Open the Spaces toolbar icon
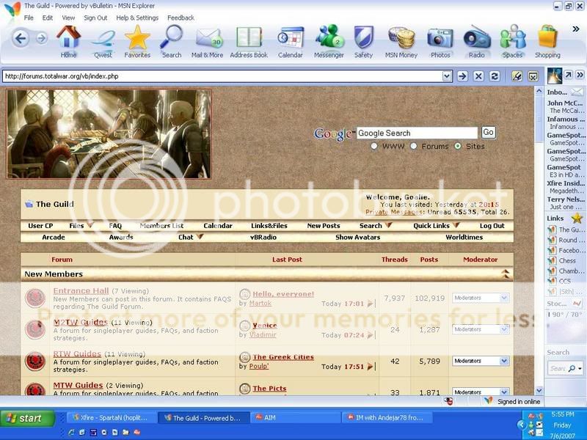The image size is (587, 440). tap(512, 41)
